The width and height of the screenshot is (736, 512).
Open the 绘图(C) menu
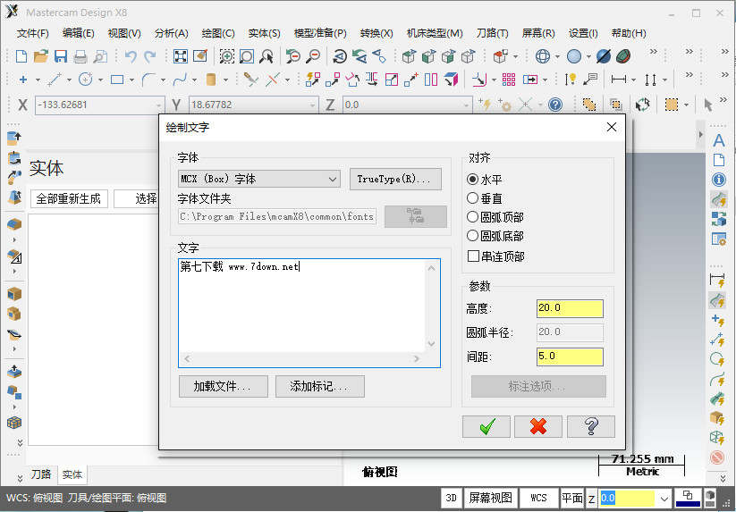tap(218, 33)
